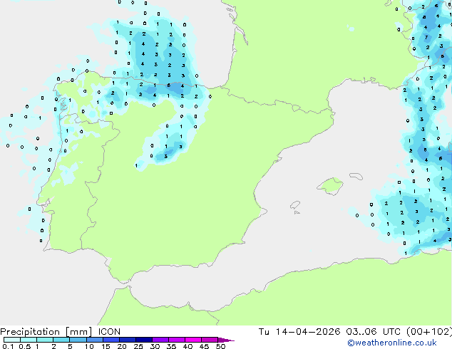The height and width of the screenshot is (349, 452).
Task: Choose the 40–45 mm bright magenta swatch
Action: (x=193, y=340)
